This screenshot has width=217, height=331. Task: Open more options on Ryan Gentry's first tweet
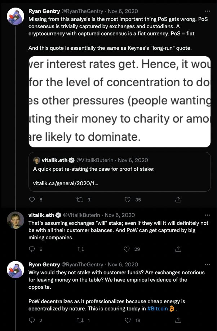click(208, 11)
